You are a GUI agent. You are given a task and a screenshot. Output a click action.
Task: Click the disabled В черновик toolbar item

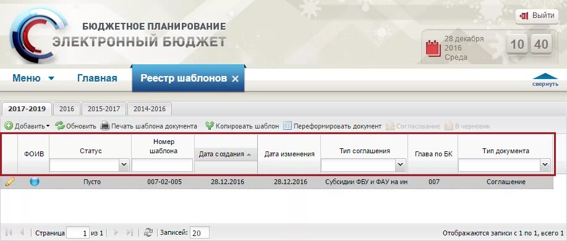pos(467,126)
